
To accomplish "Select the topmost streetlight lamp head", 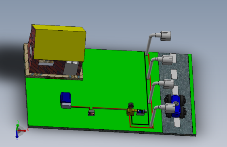I will 166,36.
